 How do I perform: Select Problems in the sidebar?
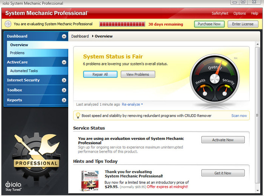coord(38,53)
